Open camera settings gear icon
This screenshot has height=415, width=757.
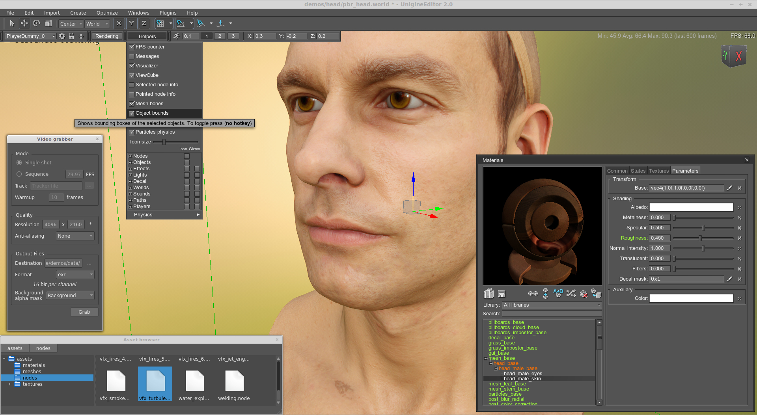[x=62, y=36]
